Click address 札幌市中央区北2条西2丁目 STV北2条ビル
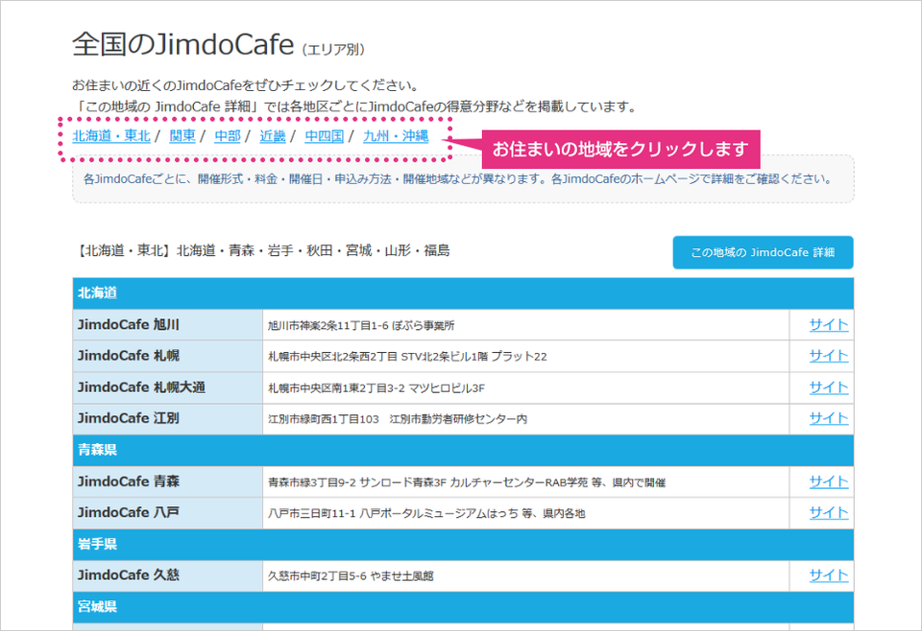Viewport: 922px width, 631px height. 407,357
